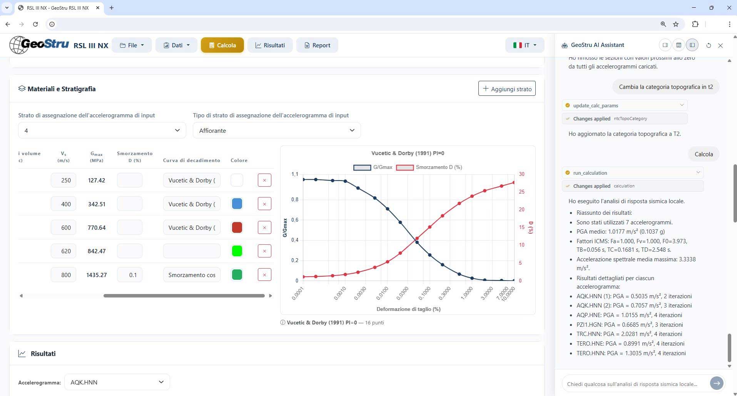Delete the layer with Vs 250

coord(264,180)
